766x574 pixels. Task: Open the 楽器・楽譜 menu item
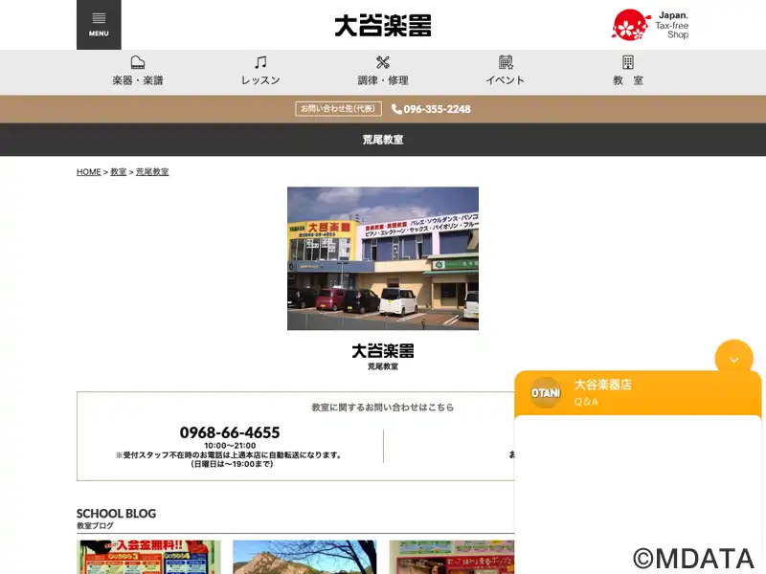(138, 71)
